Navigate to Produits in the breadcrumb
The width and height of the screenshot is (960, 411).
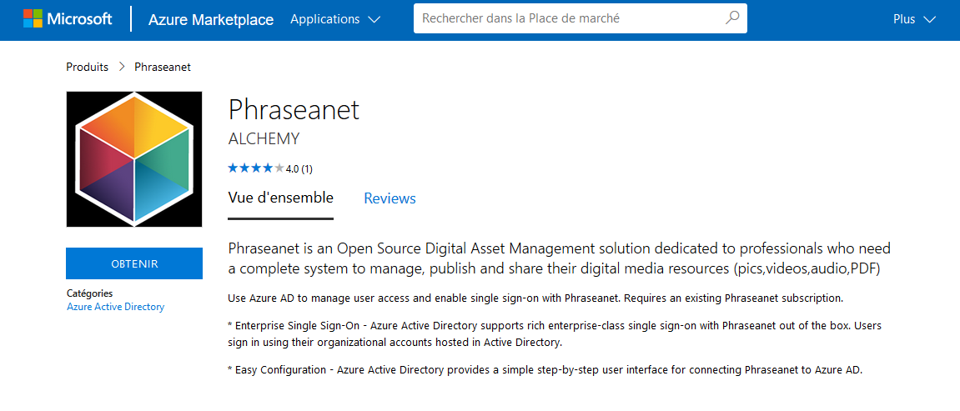[88, 67]
